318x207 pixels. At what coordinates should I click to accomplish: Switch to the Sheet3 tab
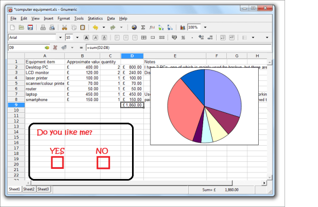click(x=43, y=189)
